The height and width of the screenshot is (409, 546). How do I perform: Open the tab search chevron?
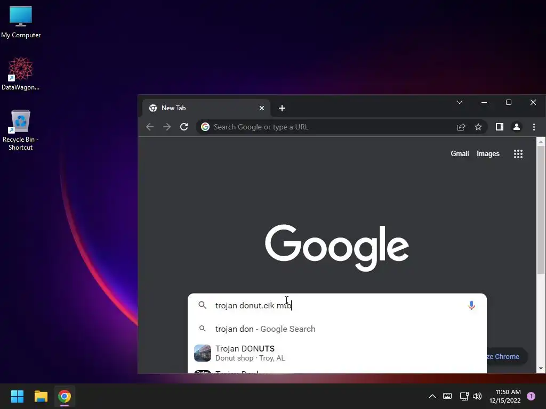tap(460, 102)
